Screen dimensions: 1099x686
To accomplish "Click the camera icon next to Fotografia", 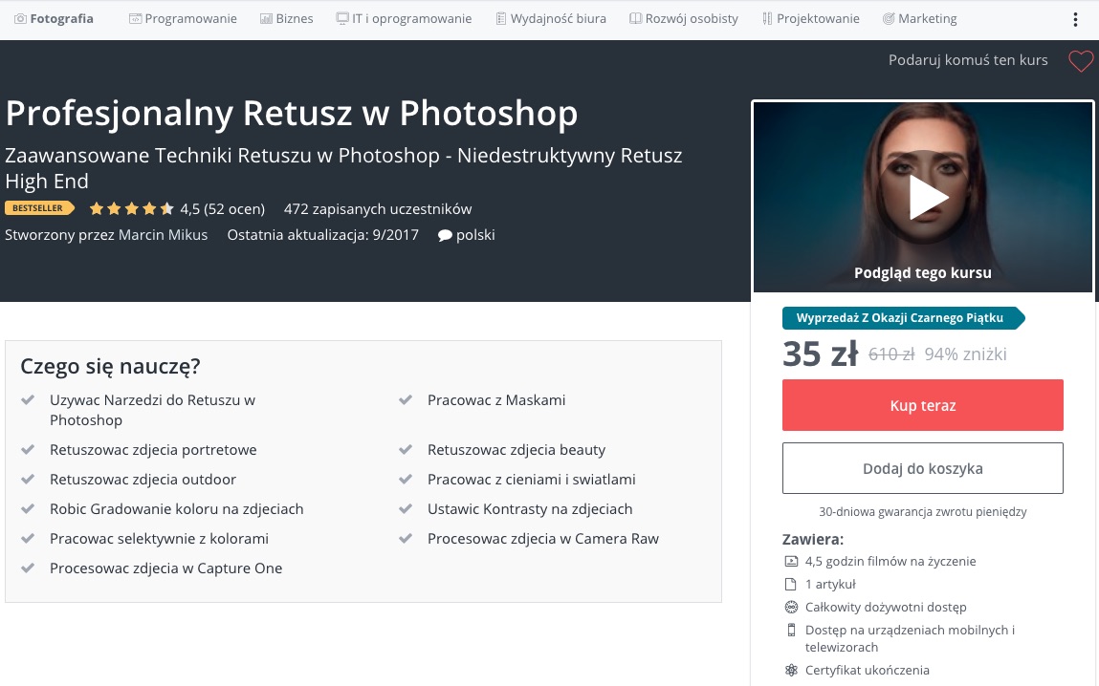I will (x=20, y=19).
